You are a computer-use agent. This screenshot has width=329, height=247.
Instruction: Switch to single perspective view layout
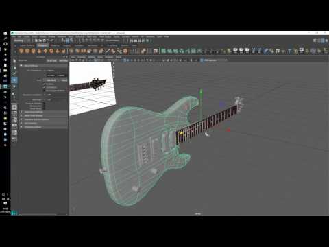pos(14,107)
